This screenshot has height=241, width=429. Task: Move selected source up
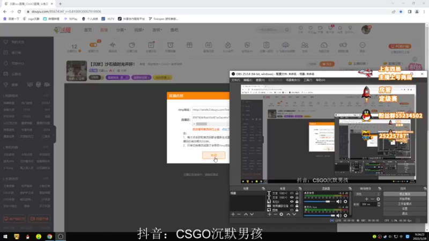[x=289, y=215]
